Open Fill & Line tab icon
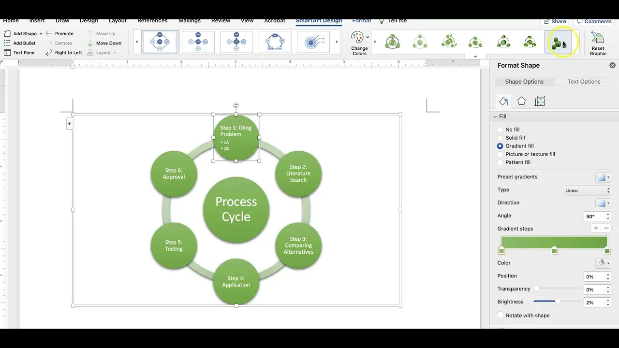This screenshot has height=348, width=619. (x=503, y=101)
